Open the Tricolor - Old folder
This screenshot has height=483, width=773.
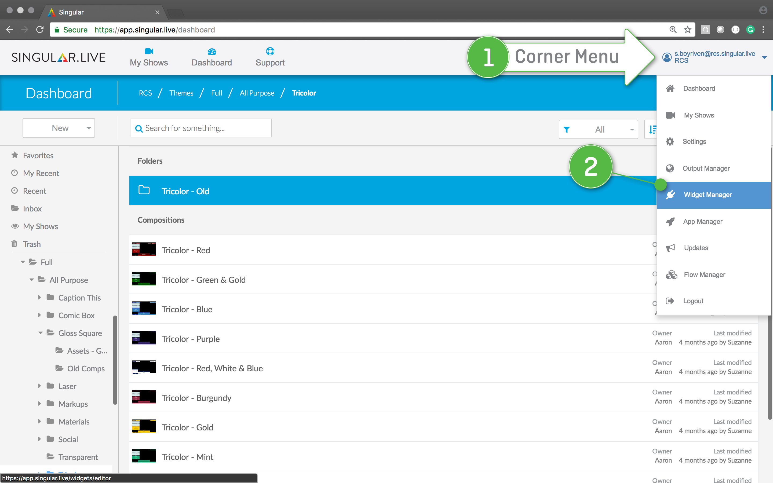click(393, 191)
